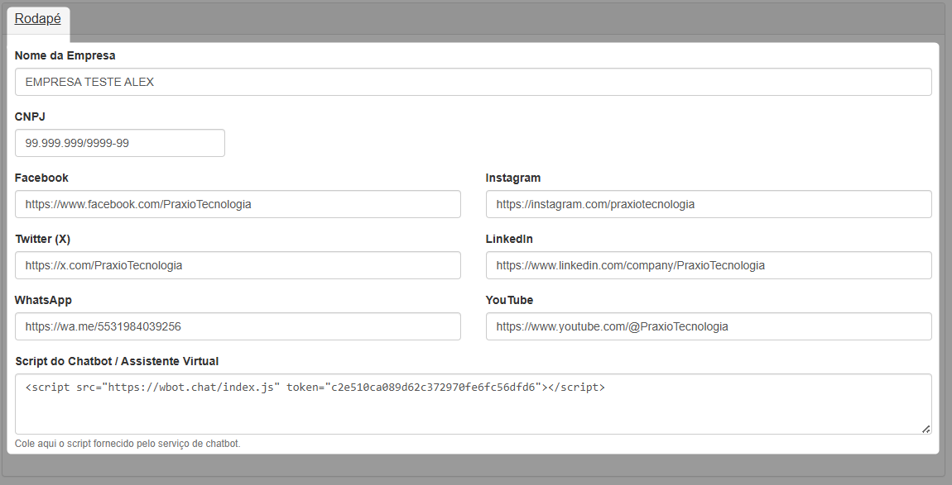This screenshot has height=485, width=952.
Task: Click the 'CNPJ' label
Action: pos(30,117)
